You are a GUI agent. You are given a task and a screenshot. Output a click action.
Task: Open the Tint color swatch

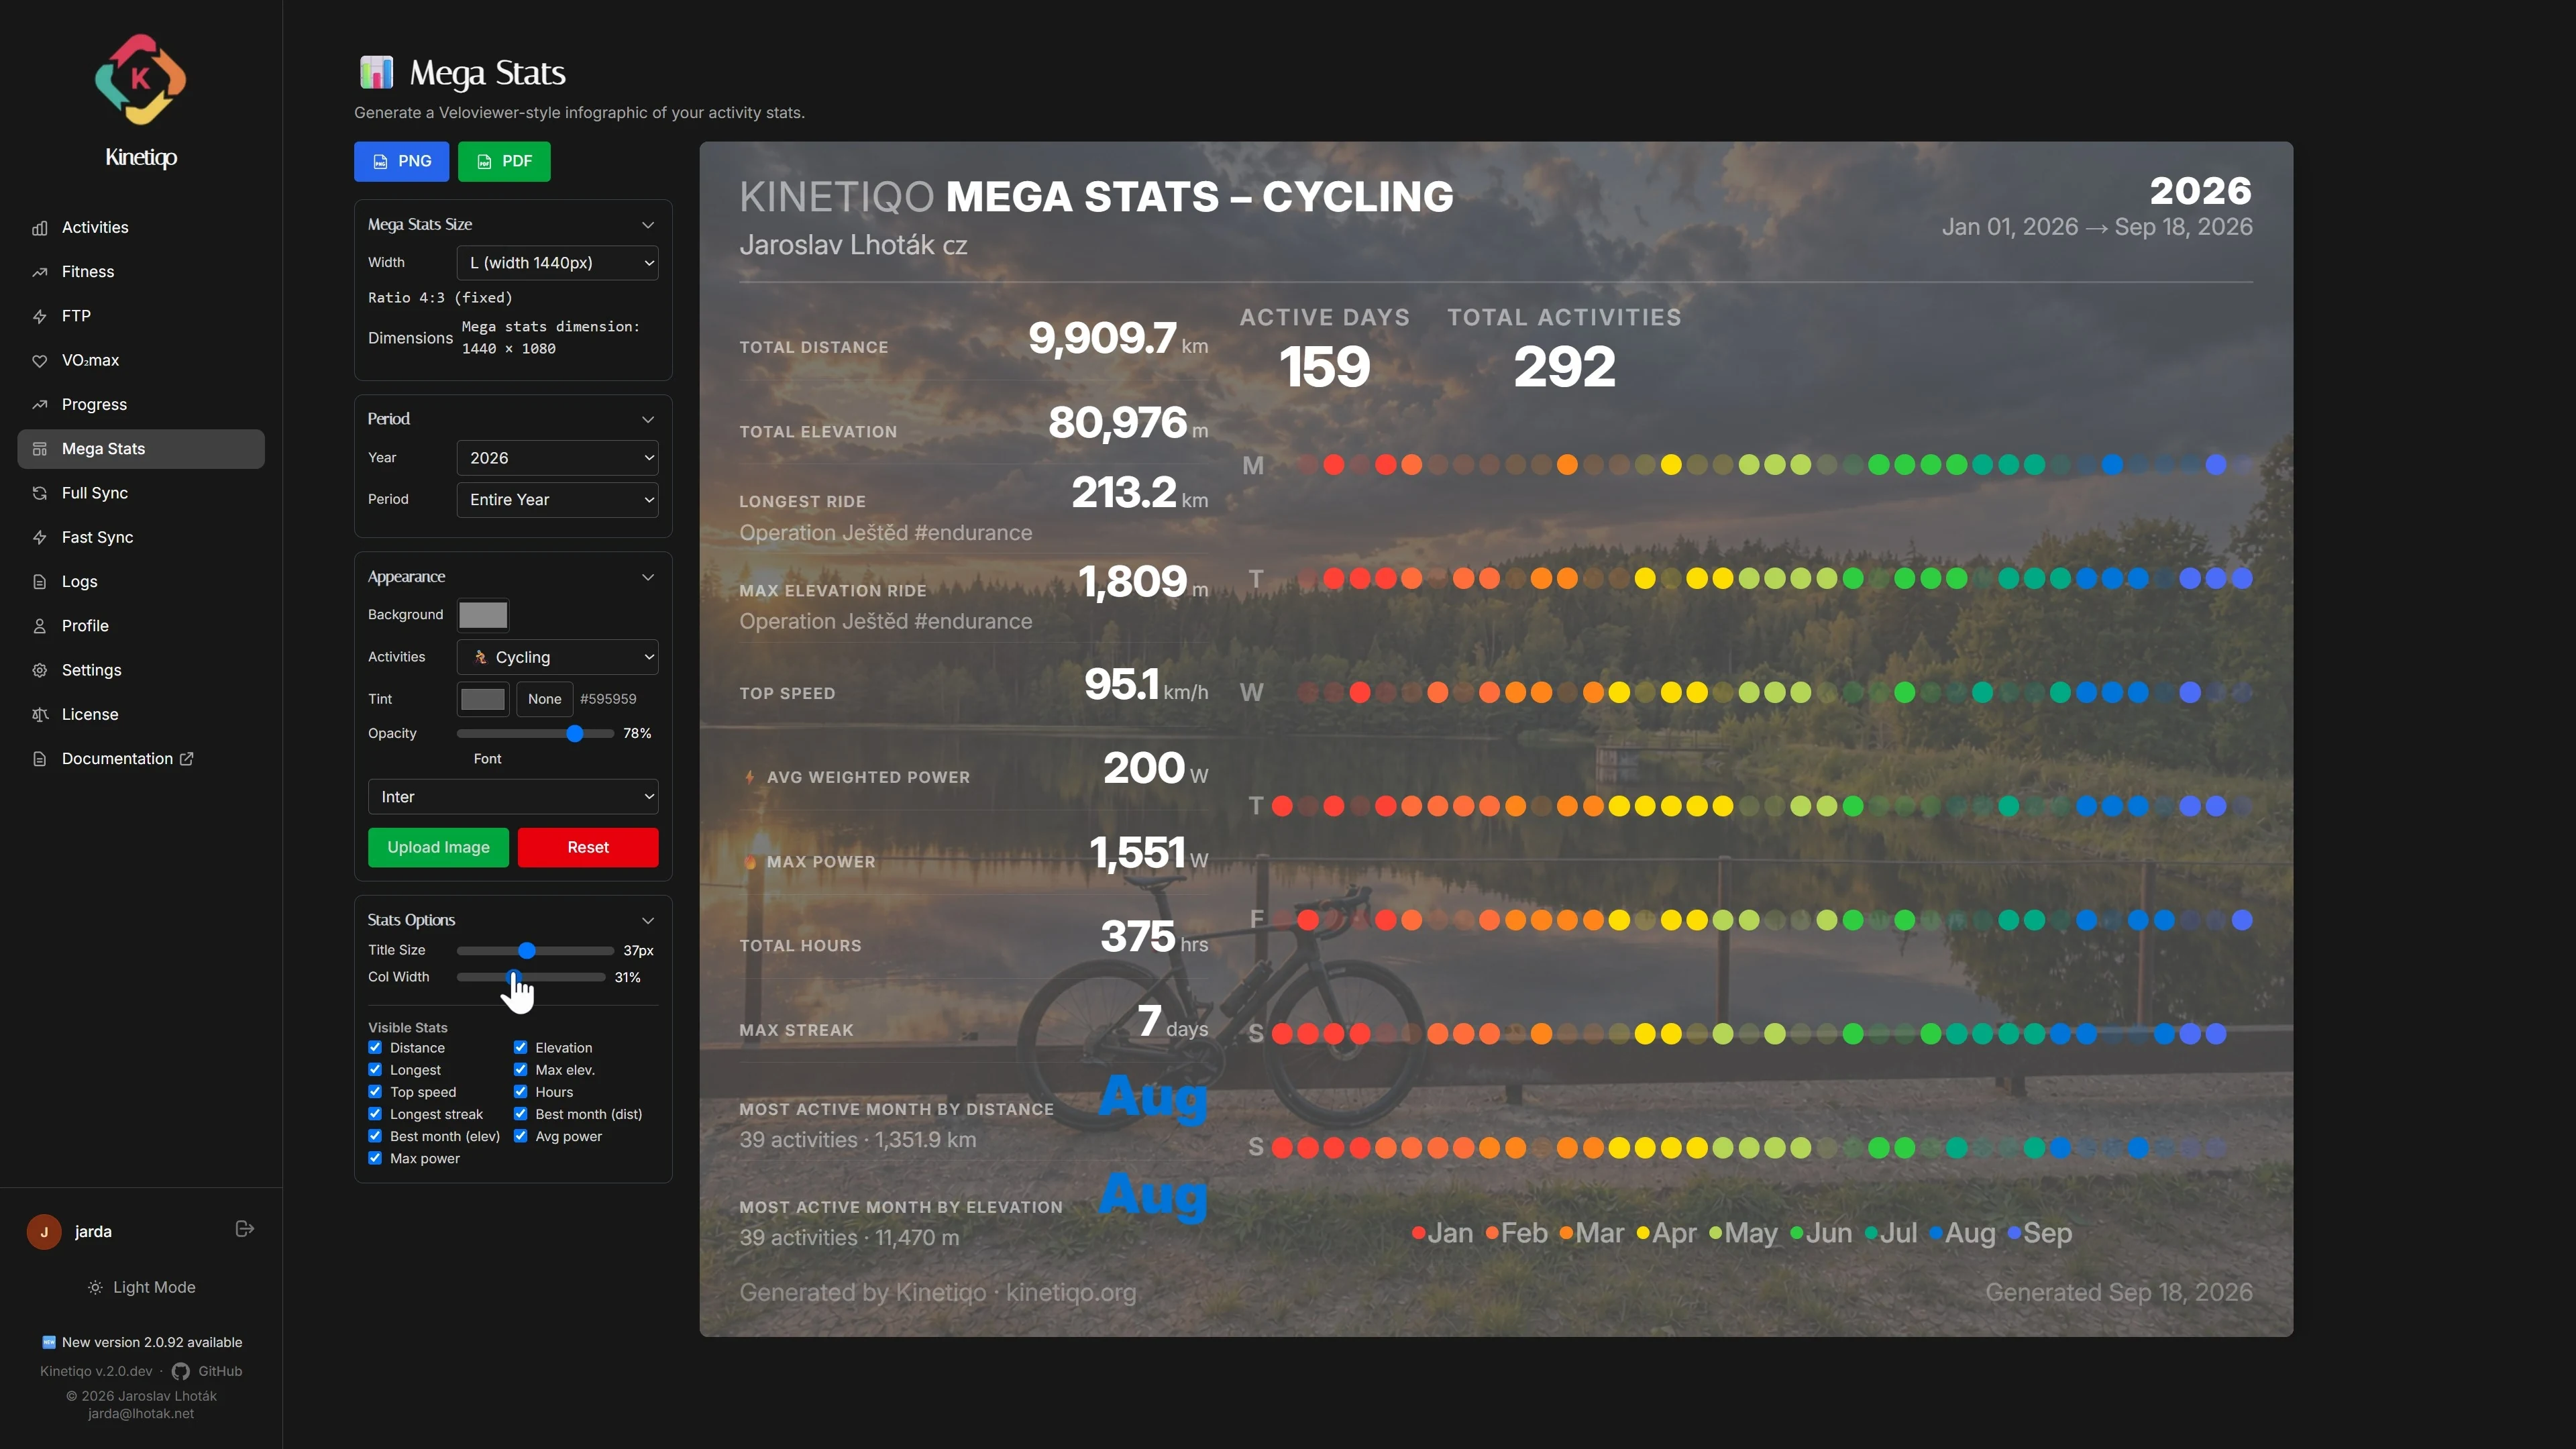[483, 699]
